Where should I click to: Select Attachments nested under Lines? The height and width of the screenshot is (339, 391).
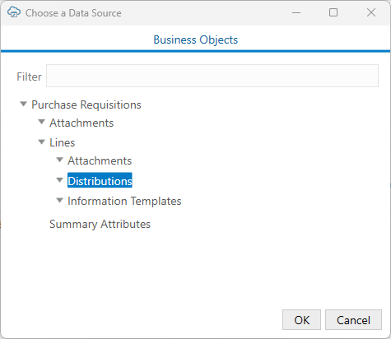coord(100,160)
